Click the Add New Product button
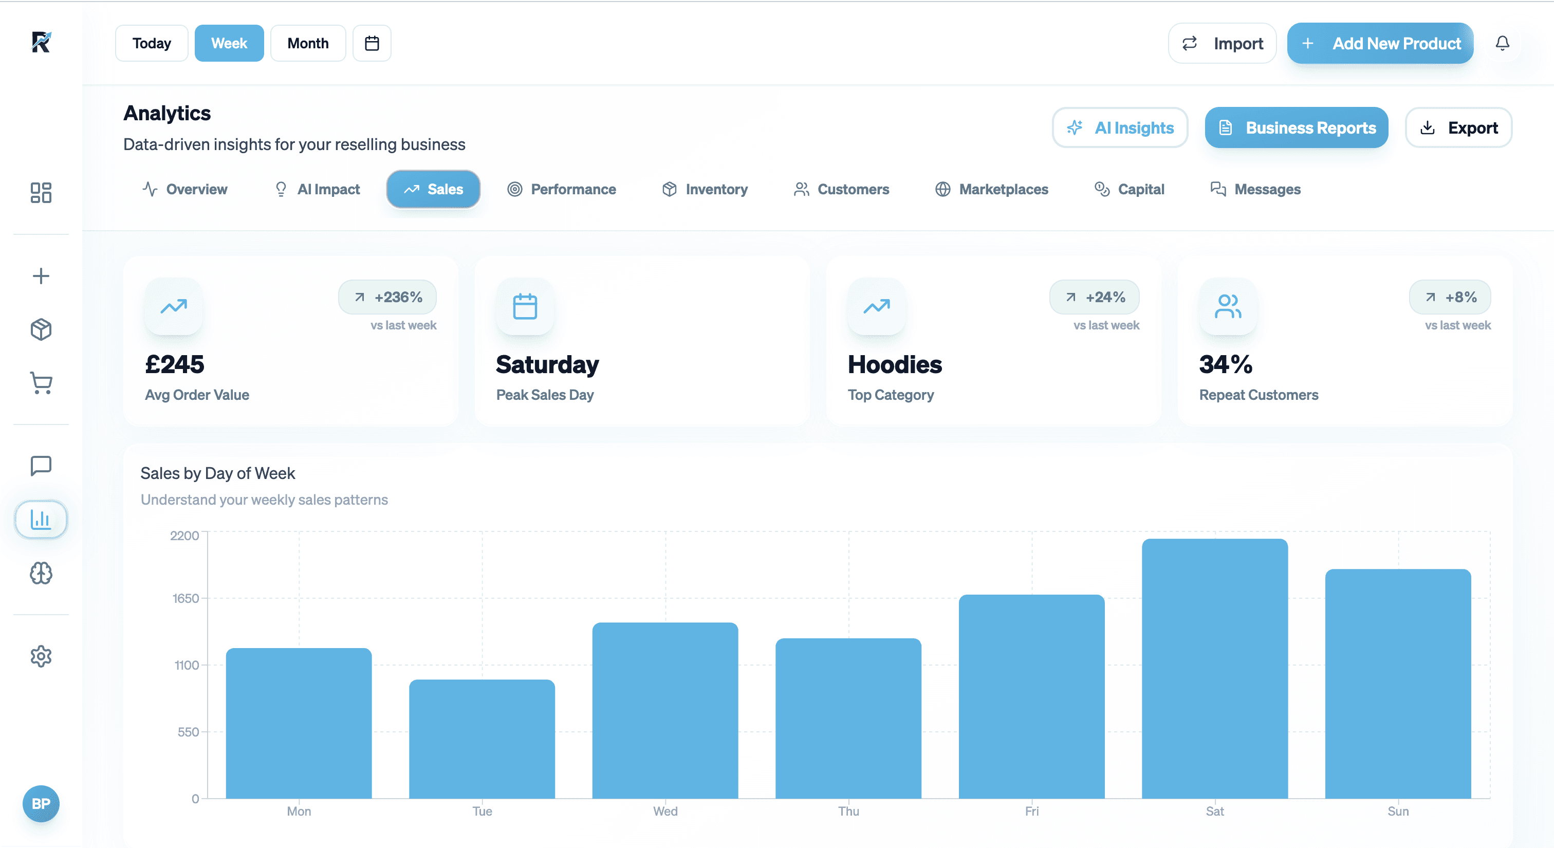1554x848 pixels. pos(1380,43)
